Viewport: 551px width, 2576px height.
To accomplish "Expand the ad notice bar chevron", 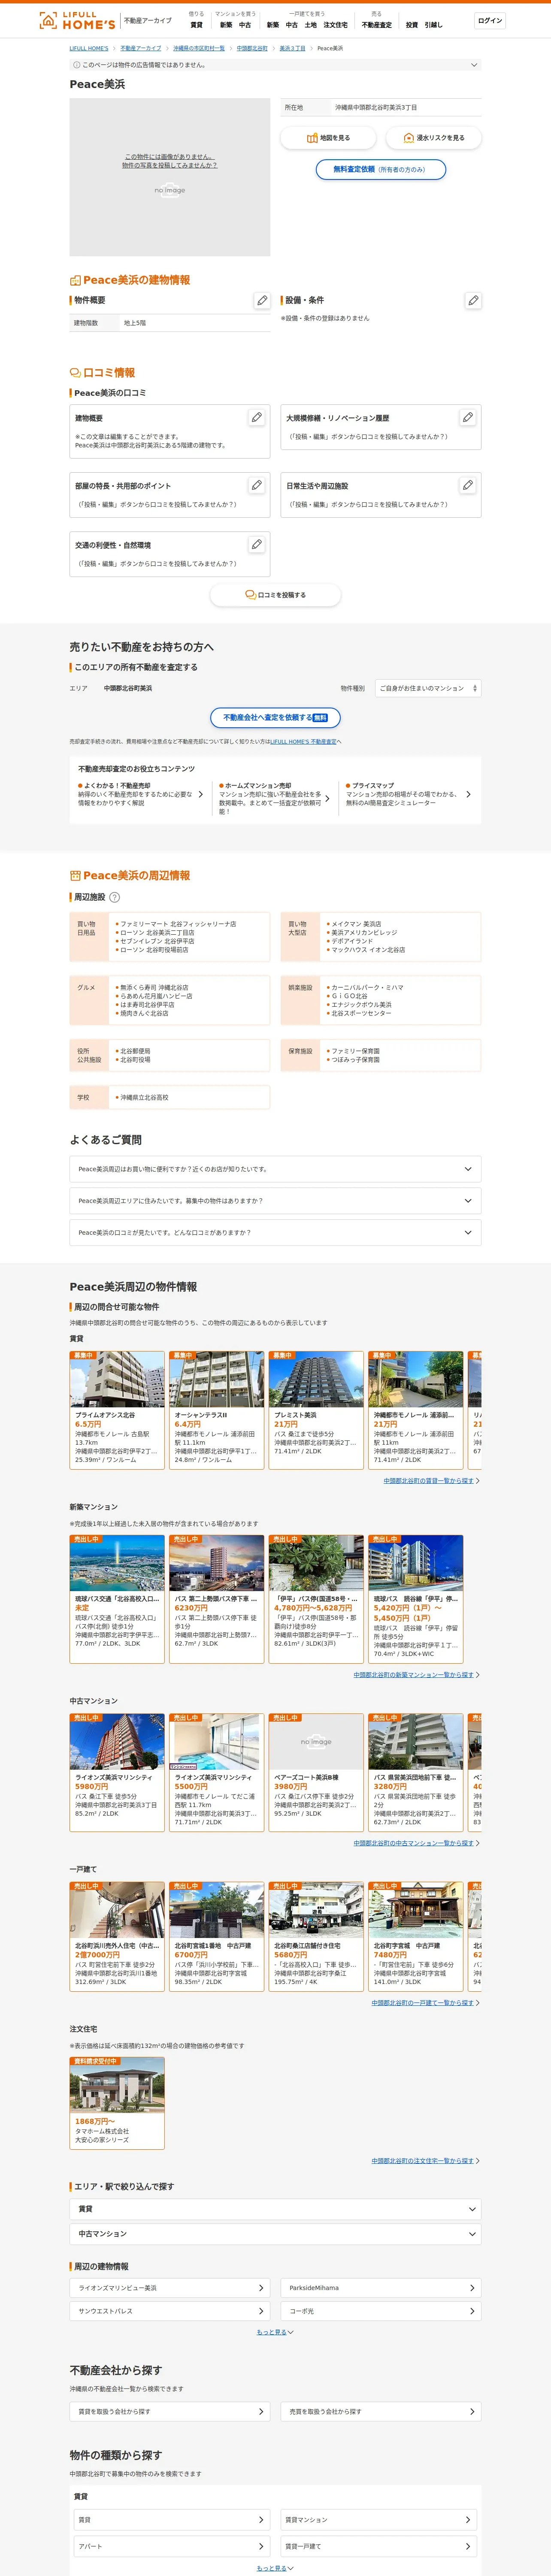I will pos(474,65).
